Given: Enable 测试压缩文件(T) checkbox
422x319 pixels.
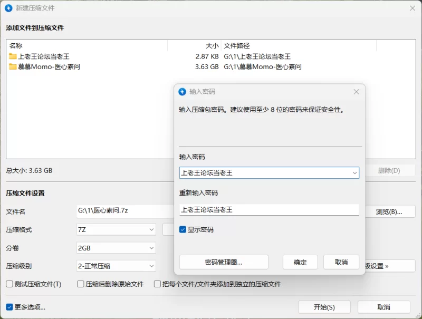Looking at the screenshot, I should pos(9,284).
